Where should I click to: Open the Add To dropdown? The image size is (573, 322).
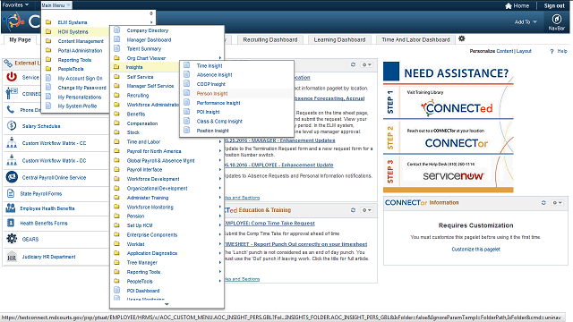pyautogui.click(x=526, y=21)
